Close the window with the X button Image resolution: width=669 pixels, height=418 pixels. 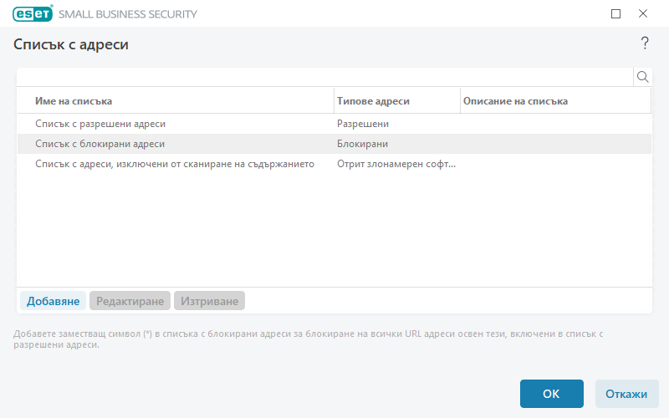click(643, 13)
